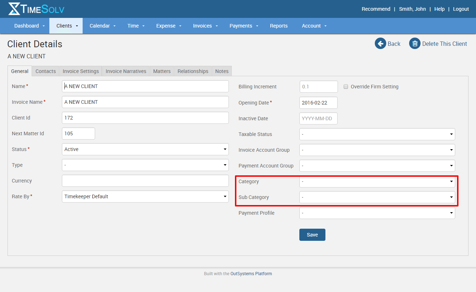
Task: Enable the Override Firm Setting checkbox
Action: [x=346, y=87]
